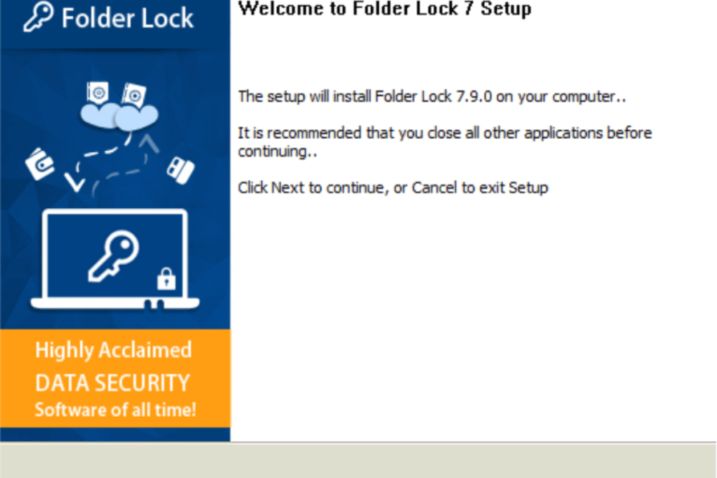Click the white laptop base illustration
The height and width of the screenshot is (478, 717).
(x=115, y=303)
